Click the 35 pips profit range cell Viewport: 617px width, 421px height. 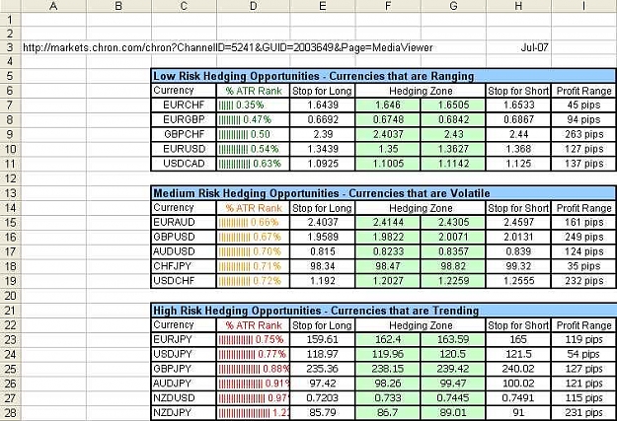tap(584, 266)
